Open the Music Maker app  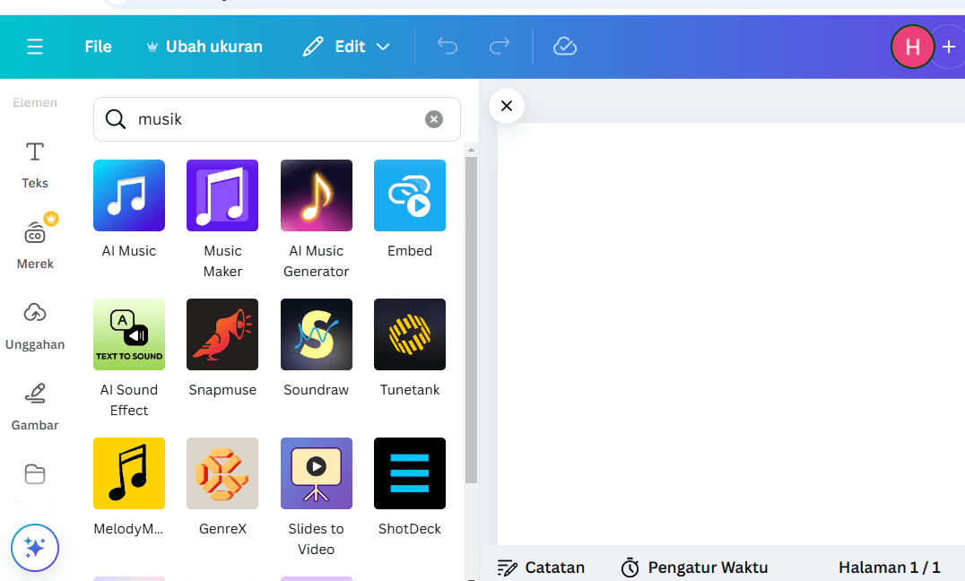click(x=222, y=219)
